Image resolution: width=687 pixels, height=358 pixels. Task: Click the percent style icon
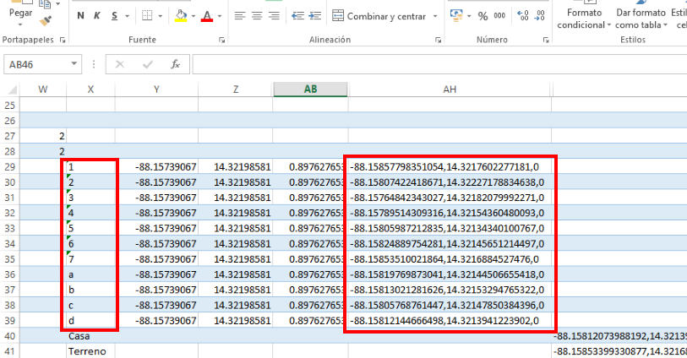483,16
